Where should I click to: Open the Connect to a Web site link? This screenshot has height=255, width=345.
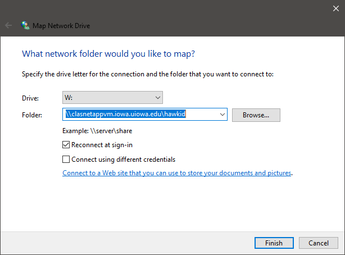coord(177,173)
